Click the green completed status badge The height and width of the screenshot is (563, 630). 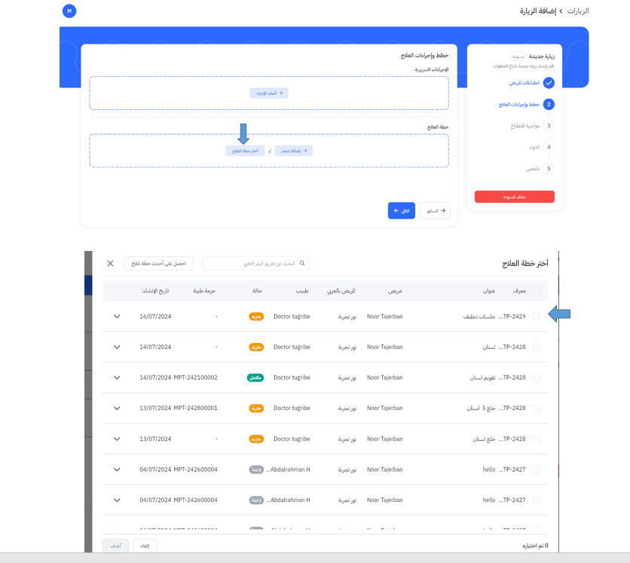[254, 378]
